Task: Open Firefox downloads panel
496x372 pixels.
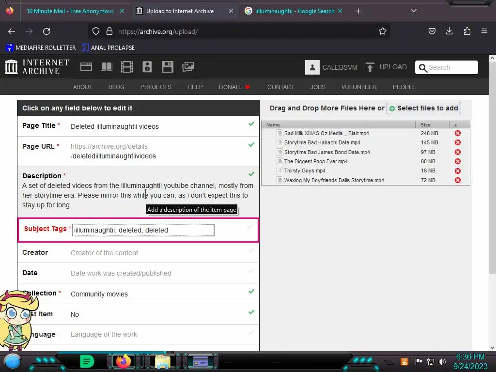Action: click(x=449, y=31)
